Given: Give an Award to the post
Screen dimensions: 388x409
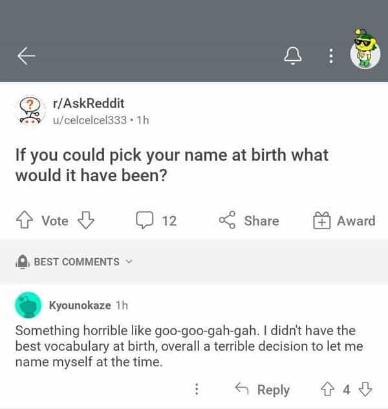Looking at the screenshot, I should [x=344, y=221].
